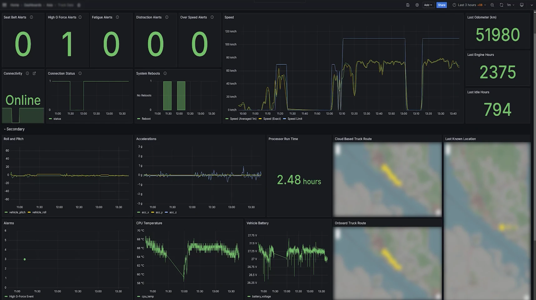Click the battery_voltage legend color swatch
This screenshot has width=536, height=300.
pyautogui.click(x=249, y=297)
